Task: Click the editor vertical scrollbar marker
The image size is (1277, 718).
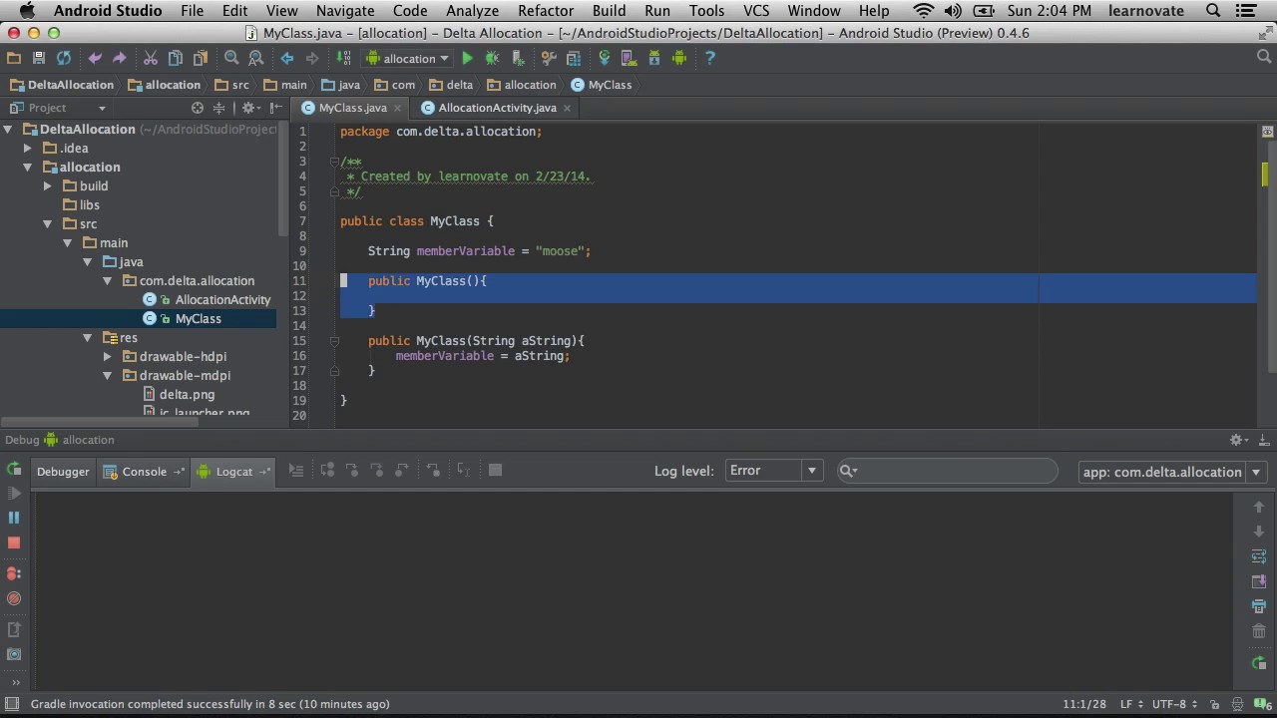Action: (1265, 174)
